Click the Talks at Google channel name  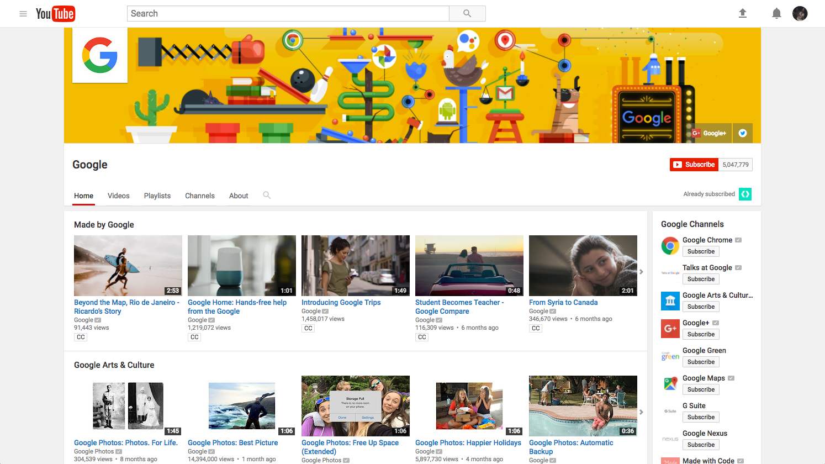click(707, 267)
